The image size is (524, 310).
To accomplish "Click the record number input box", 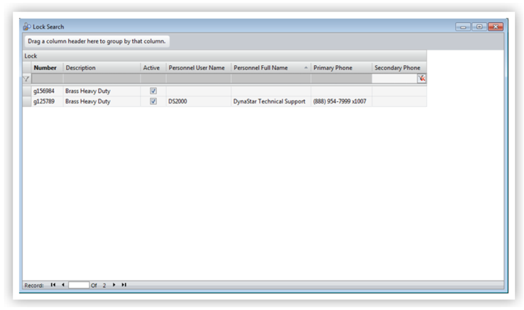I will point(79,285).
